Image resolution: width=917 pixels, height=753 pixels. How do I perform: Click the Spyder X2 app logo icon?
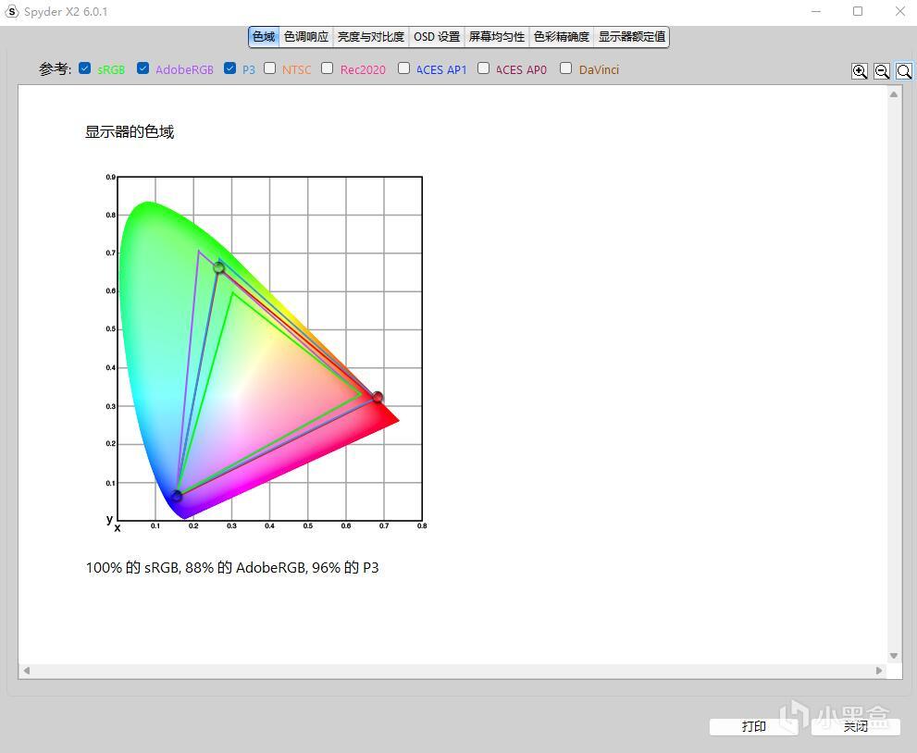[12, 12]
